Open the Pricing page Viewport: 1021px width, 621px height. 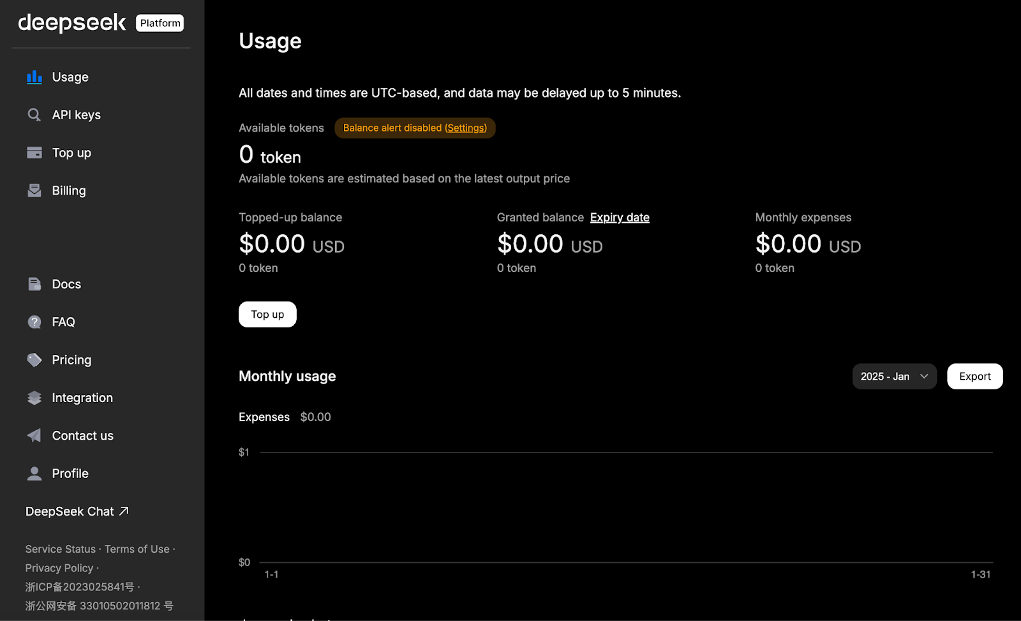[x=71, y=360]
